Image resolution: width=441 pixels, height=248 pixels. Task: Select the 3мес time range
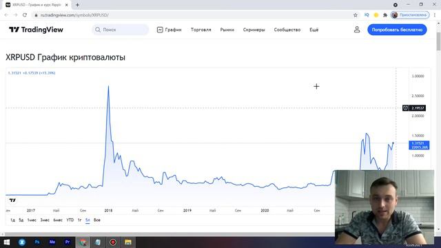[45, 220]
